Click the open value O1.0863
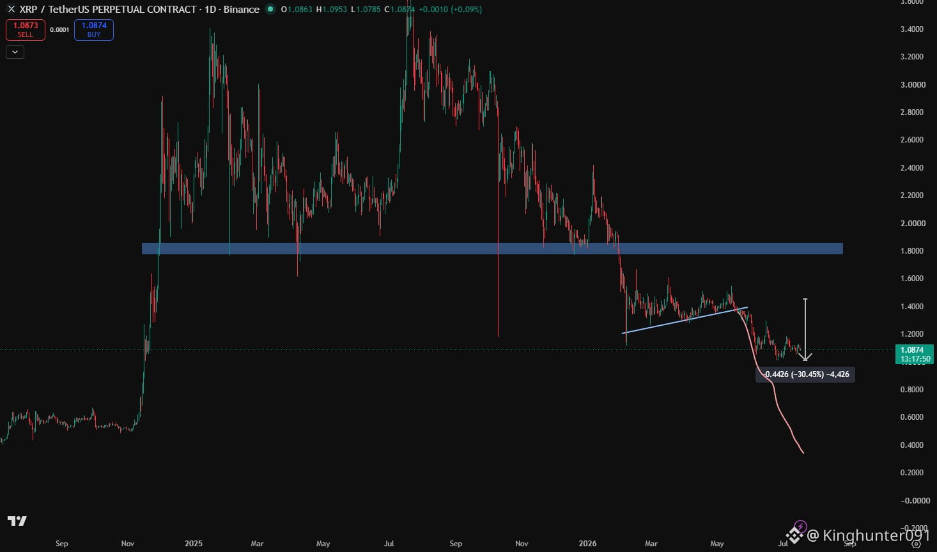 coord(297,10)
